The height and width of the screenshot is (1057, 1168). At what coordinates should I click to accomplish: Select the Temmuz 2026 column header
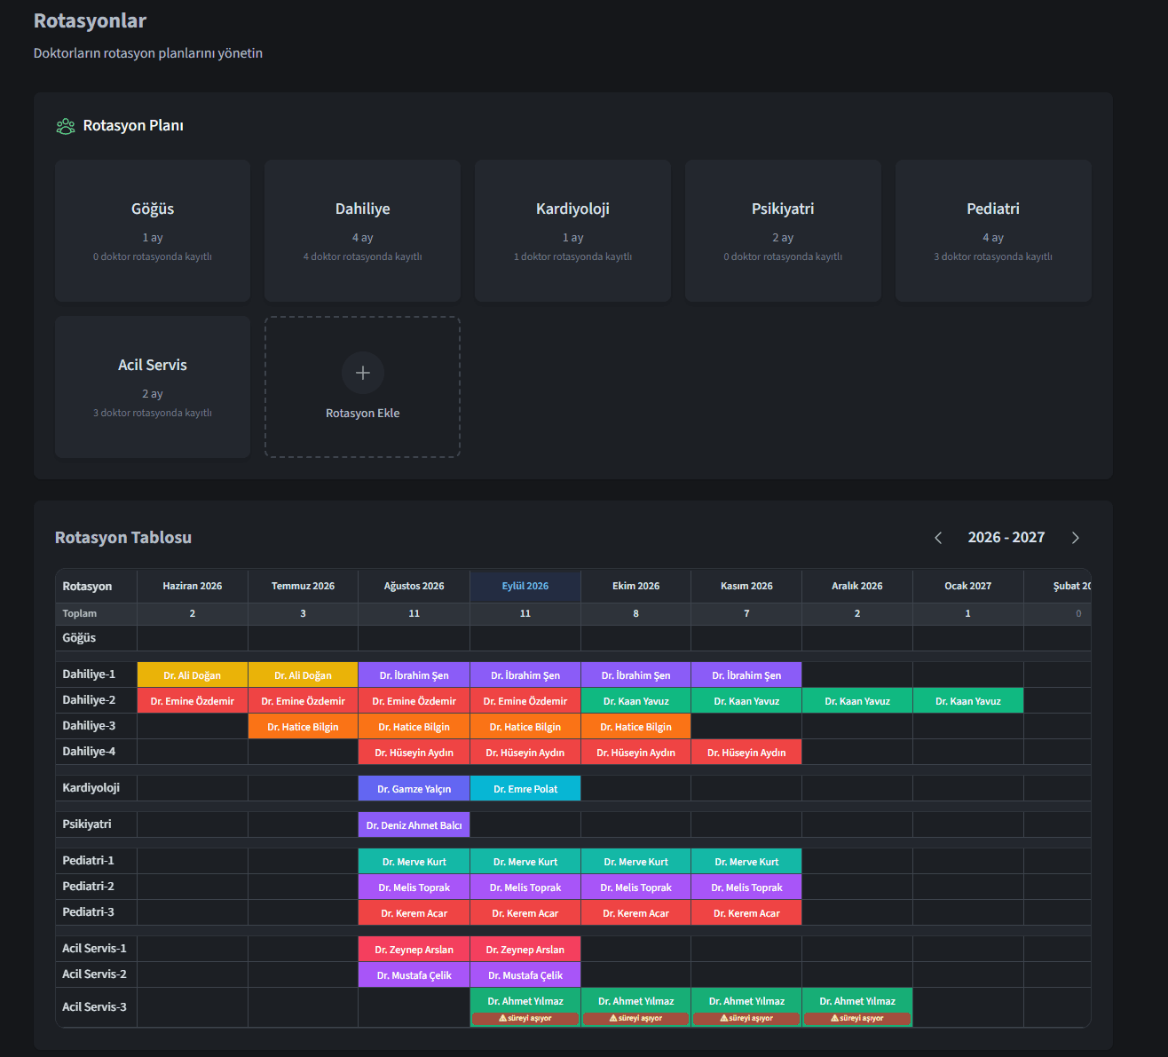click(303, 586)
